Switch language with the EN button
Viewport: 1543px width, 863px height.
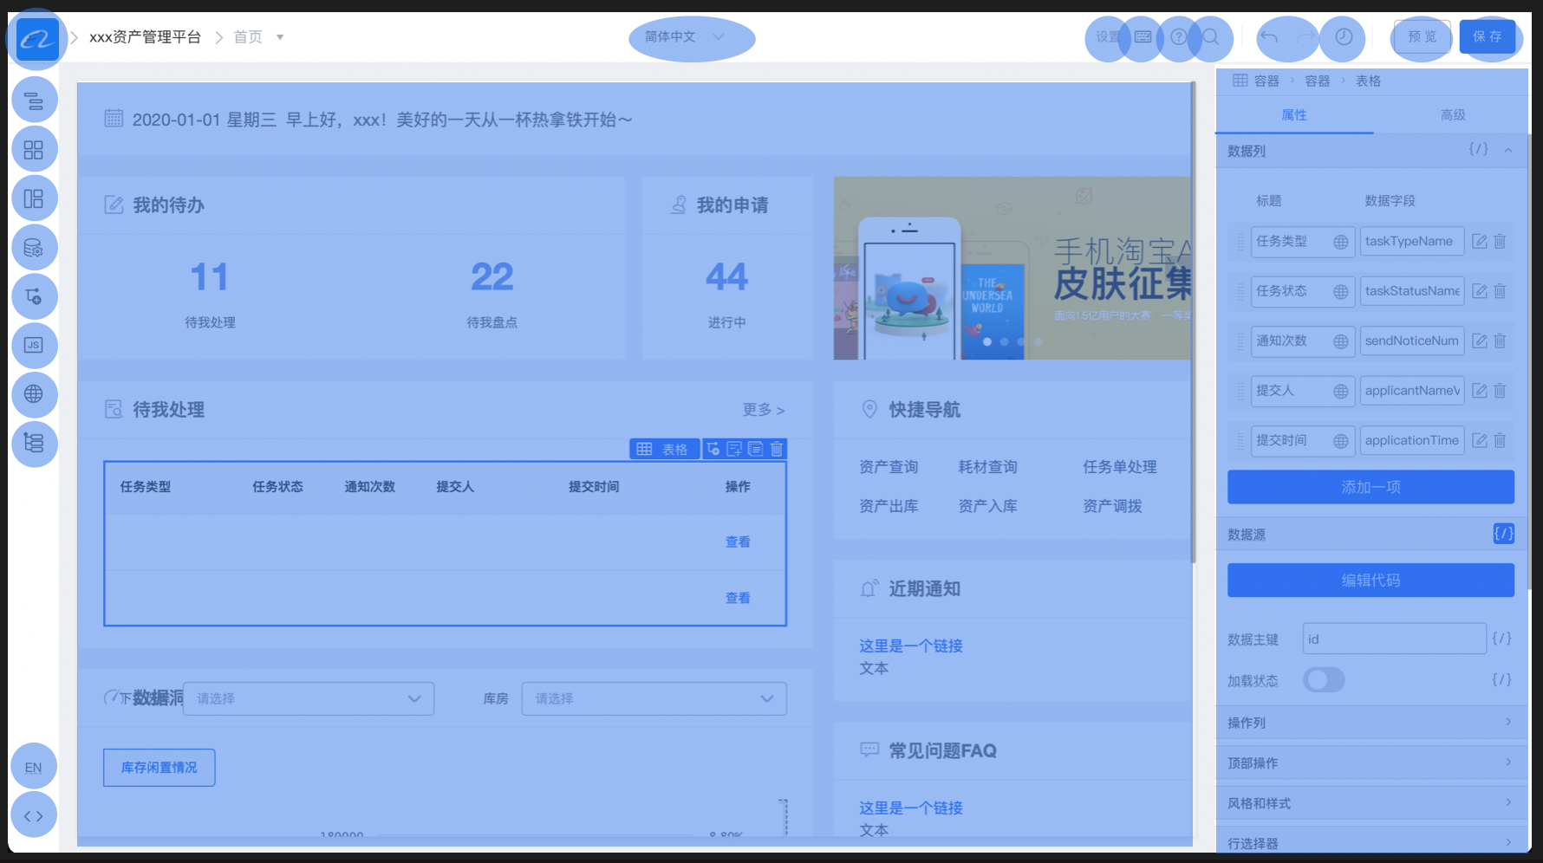(x=34, y=768)
